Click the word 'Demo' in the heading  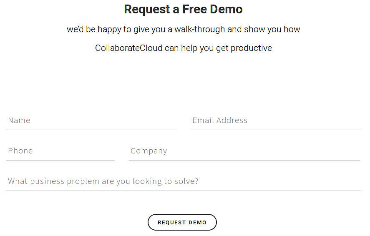coord(227,9)
